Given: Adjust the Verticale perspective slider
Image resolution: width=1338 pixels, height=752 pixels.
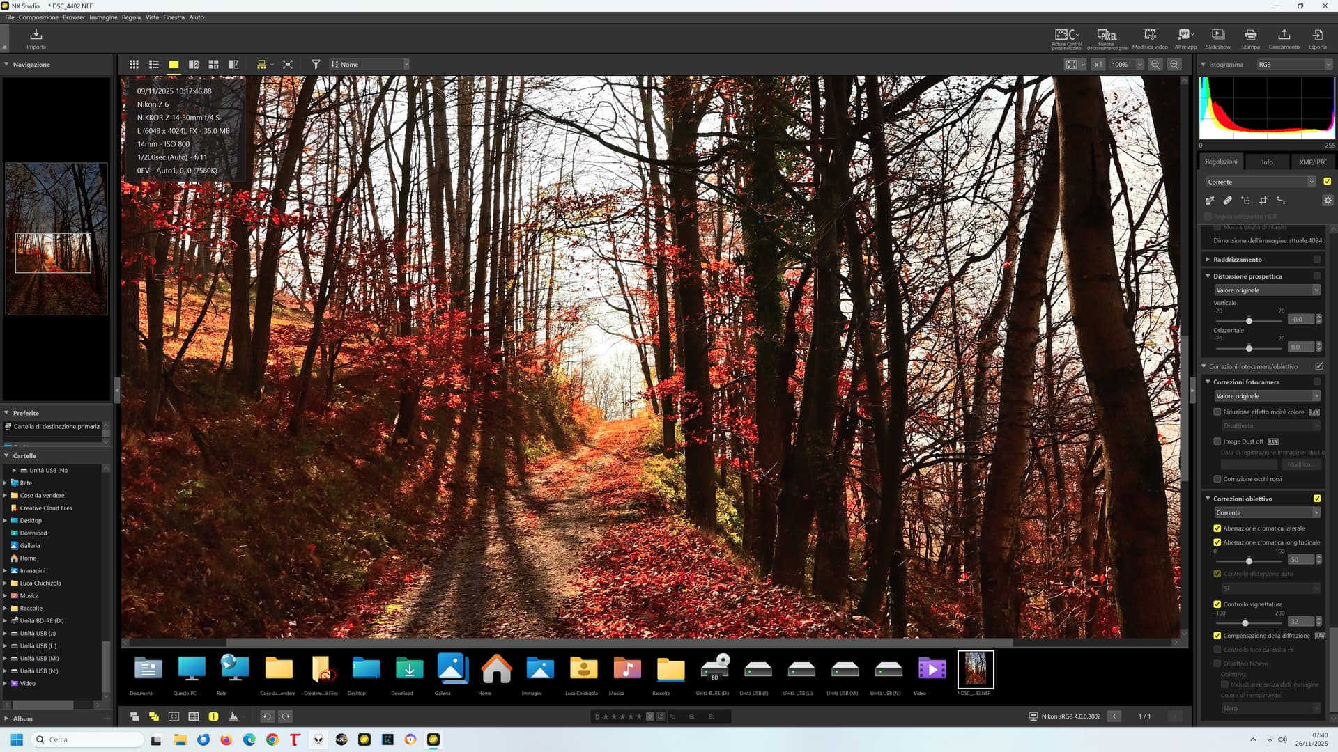Looking at the screenshot, I should 1249,320.
